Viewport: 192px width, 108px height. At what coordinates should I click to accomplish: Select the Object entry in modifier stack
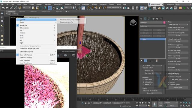tap(153, 39)
